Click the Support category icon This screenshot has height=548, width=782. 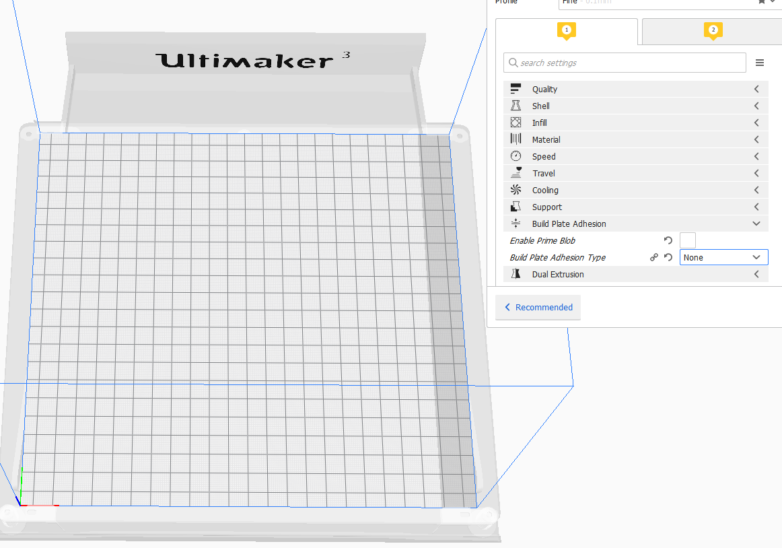[x=516, y=207]
